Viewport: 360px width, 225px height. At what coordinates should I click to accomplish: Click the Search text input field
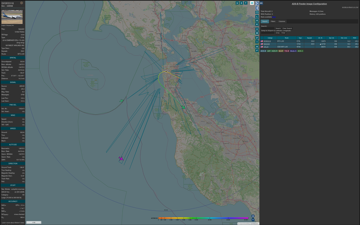268,28
